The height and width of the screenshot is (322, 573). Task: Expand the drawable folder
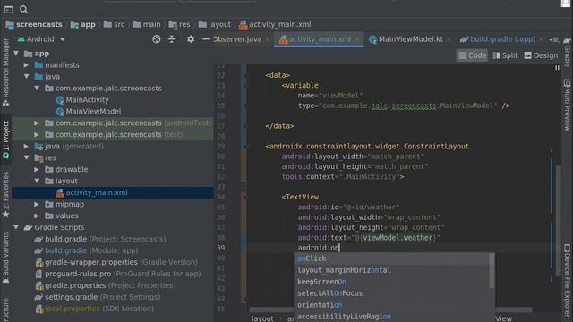click(x=37, y=169)
